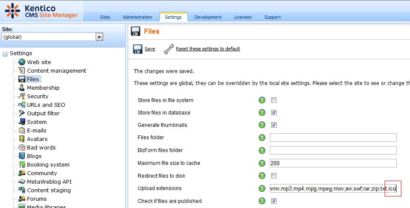Image resolution: width=410 pixels, height=208 pixels.
Task: Click the Content staging icon
Action: [22, 190]
